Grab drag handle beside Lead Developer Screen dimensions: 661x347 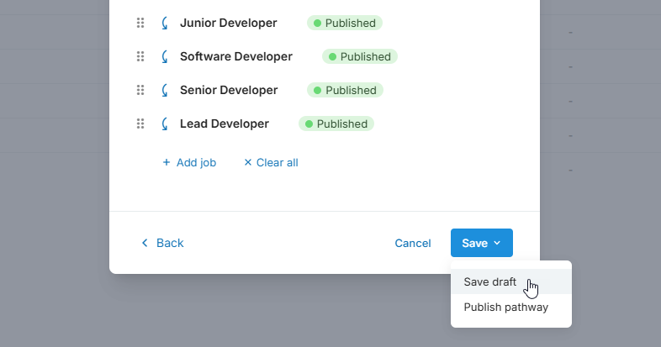tap(140, 124)
